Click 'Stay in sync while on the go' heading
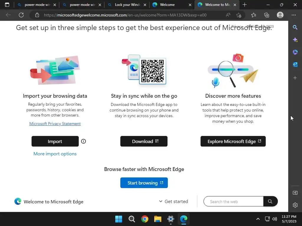 coord(144,96)
